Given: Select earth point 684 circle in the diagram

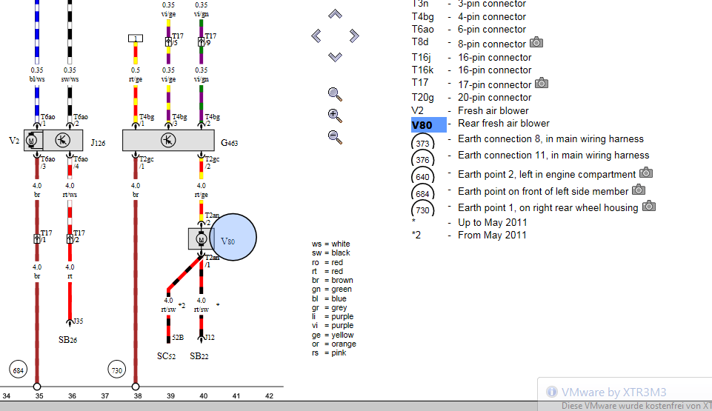Looking at the screenshot, I should point(18,370).
